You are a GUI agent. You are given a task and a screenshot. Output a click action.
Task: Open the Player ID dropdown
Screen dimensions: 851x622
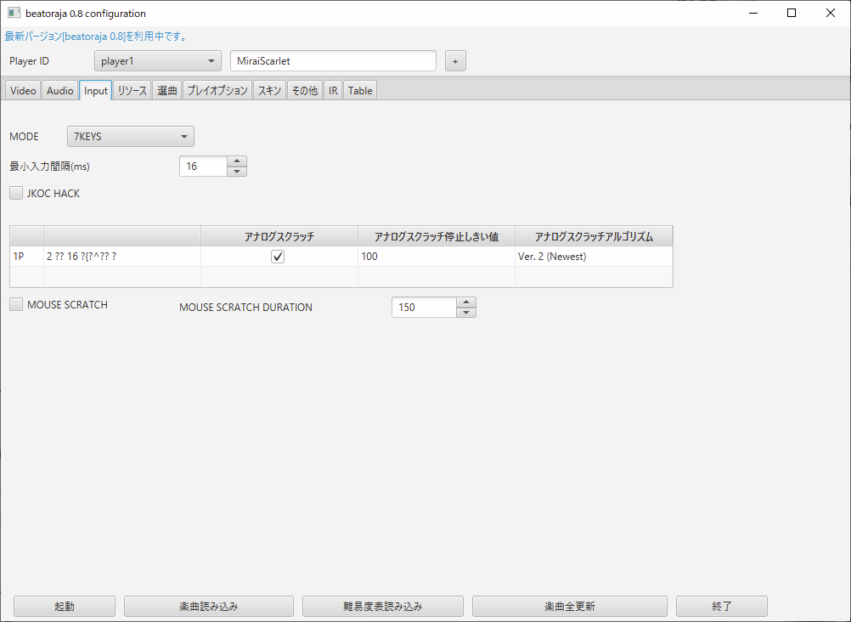[157, 61]
